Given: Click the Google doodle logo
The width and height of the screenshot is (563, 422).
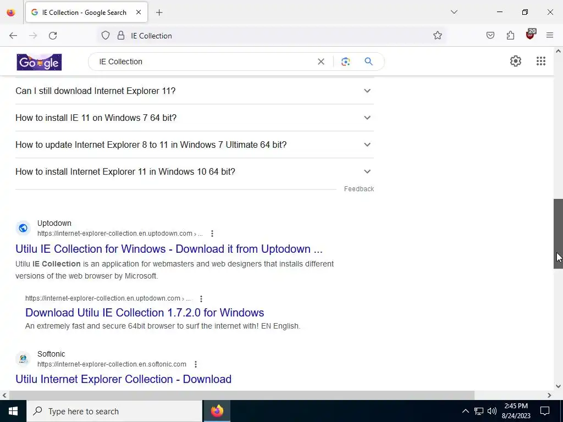Looking at the screenshot, I should (39, 62).
